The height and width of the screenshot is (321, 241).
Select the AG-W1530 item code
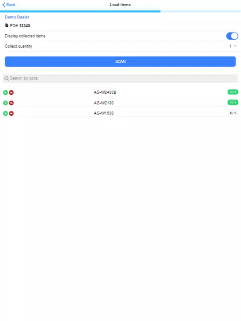(x=104, y=113)
